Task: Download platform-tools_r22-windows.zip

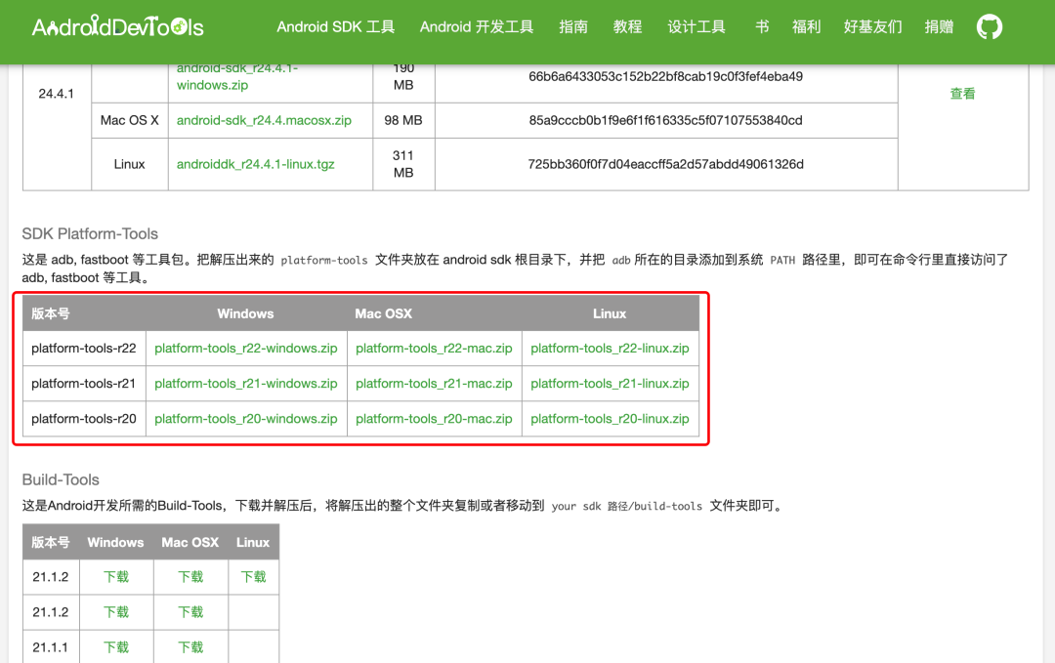Action: tap(245, 348)
